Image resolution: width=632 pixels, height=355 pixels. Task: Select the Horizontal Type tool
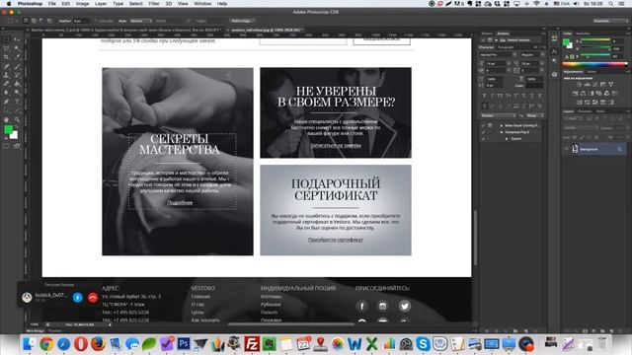click(17, 102)
